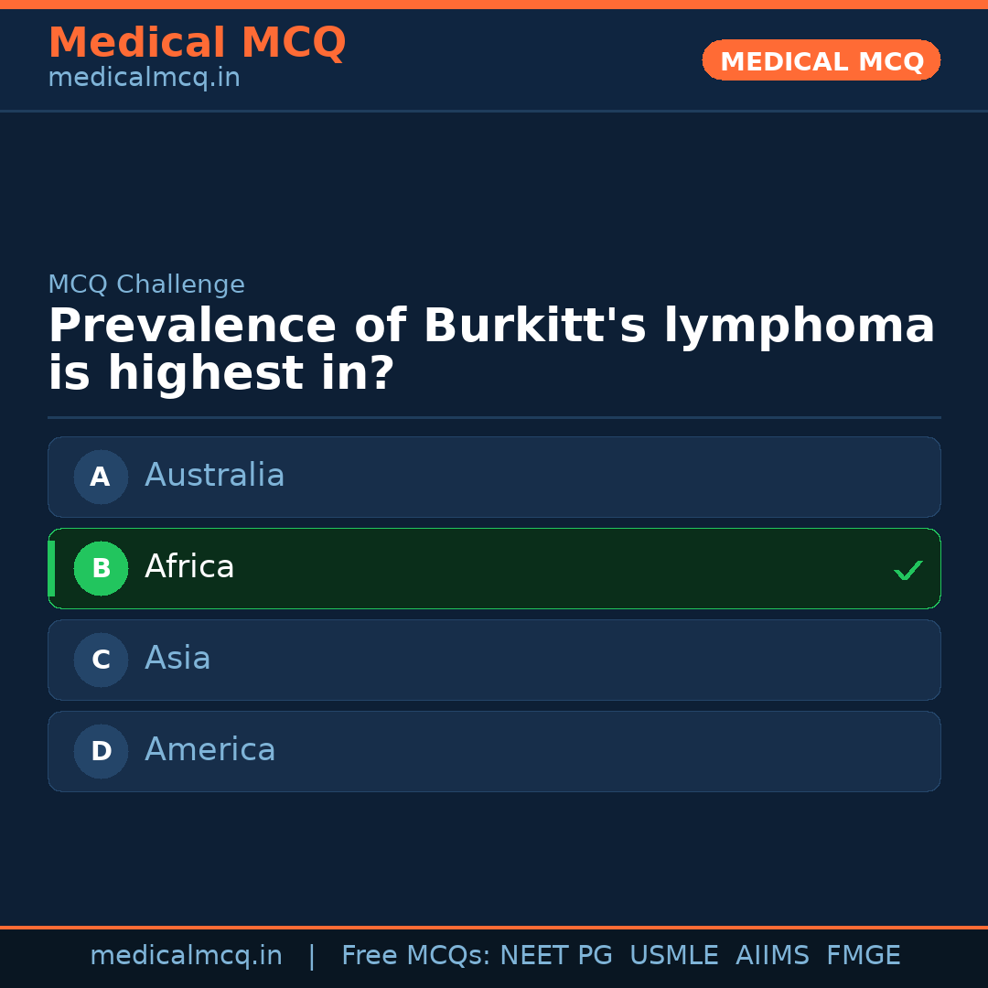
Task: Click the green checkmark beside Africa
Action: [907, 570]
